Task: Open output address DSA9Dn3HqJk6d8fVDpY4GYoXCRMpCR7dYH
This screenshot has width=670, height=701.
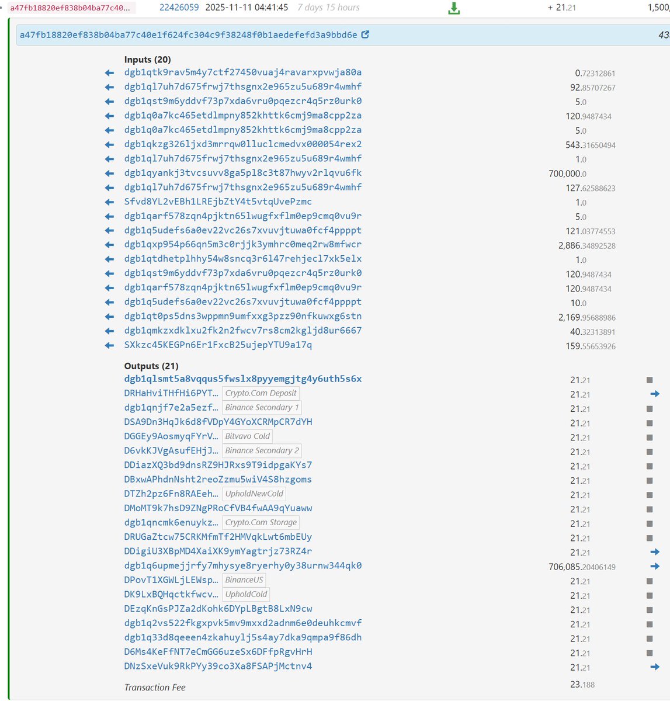Action: (x=218, y=422)
